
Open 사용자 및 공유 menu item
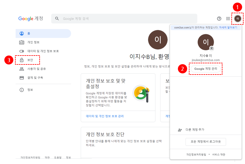[x=43, y=69]
